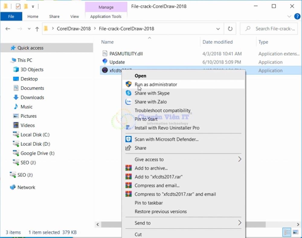
Task: Choose Share with Zalo from context menu
Action: 183,102
